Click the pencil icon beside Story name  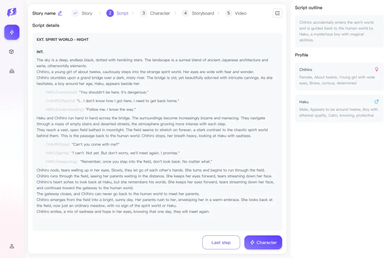[60, 13]
